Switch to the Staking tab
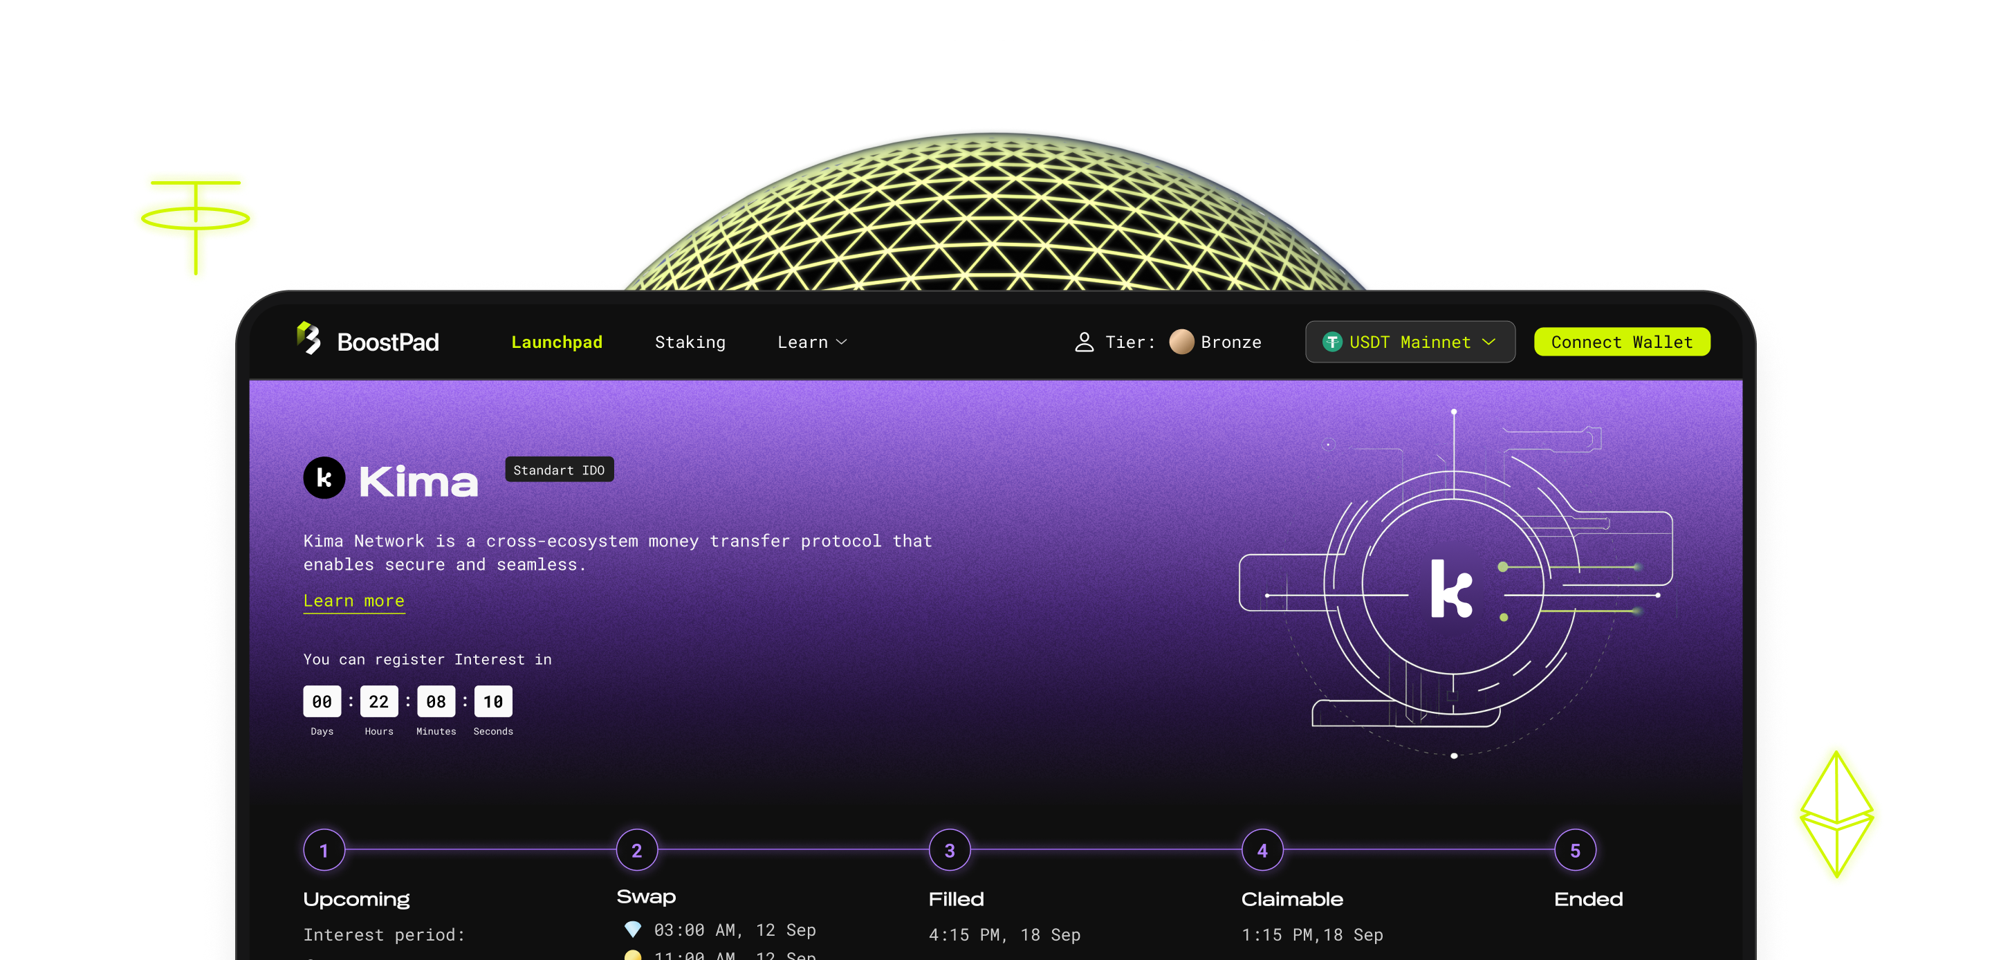This screenshot has width=1992, height=960. point(690,341)
